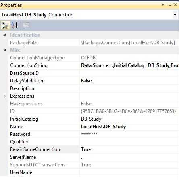Close the Properties panel

pyautogui.click(x=175, y=5)
